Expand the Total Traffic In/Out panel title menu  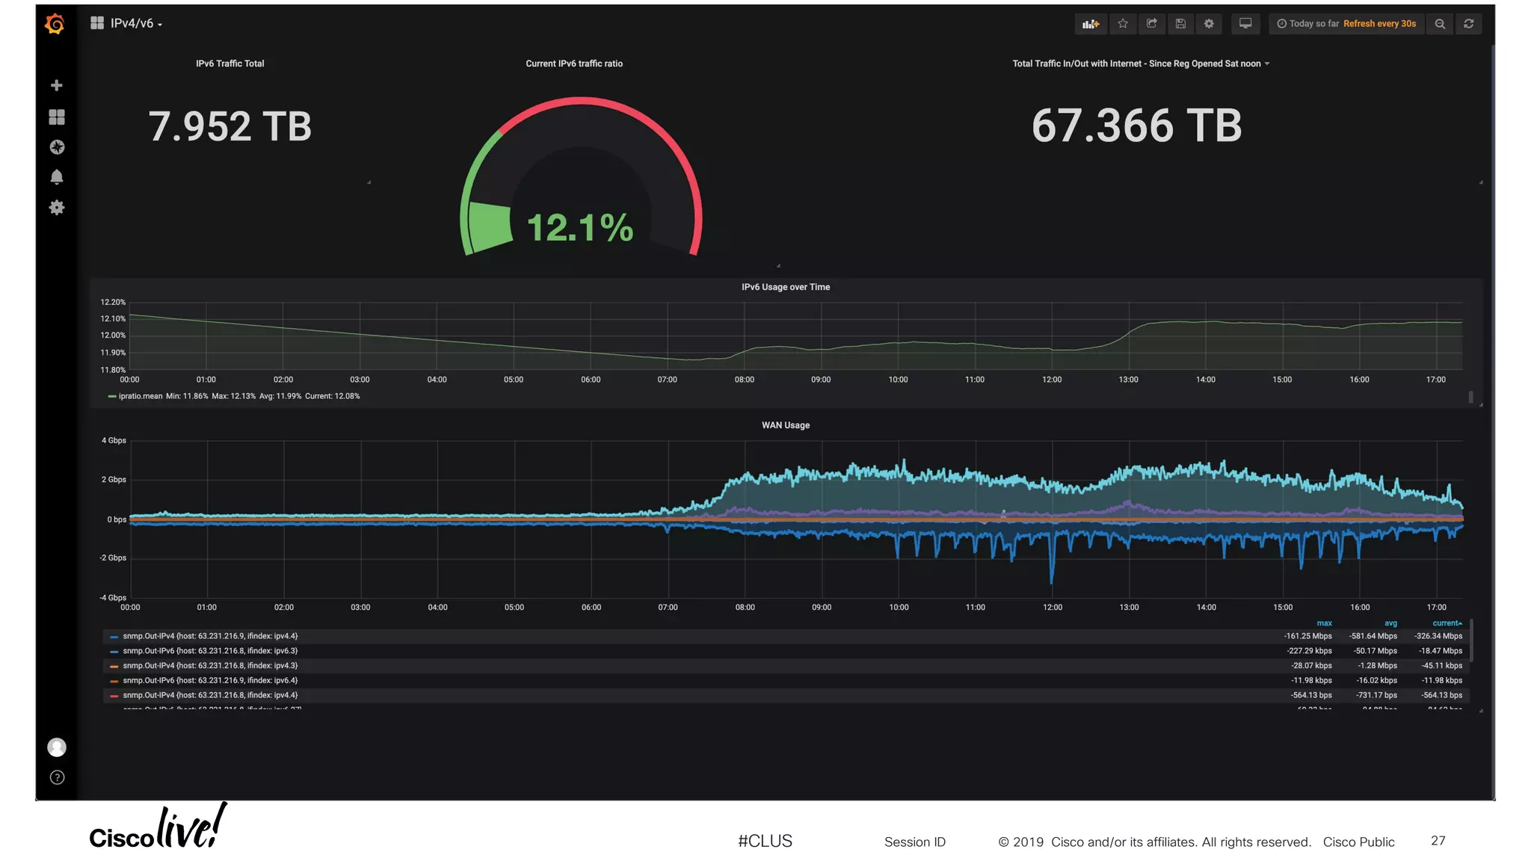click(1141, 64)
